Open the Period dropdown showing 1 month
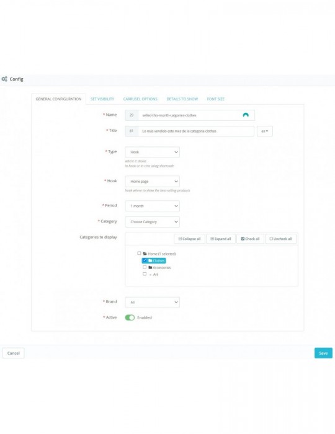This screenshot has height=434, width=335. point(152,206)
